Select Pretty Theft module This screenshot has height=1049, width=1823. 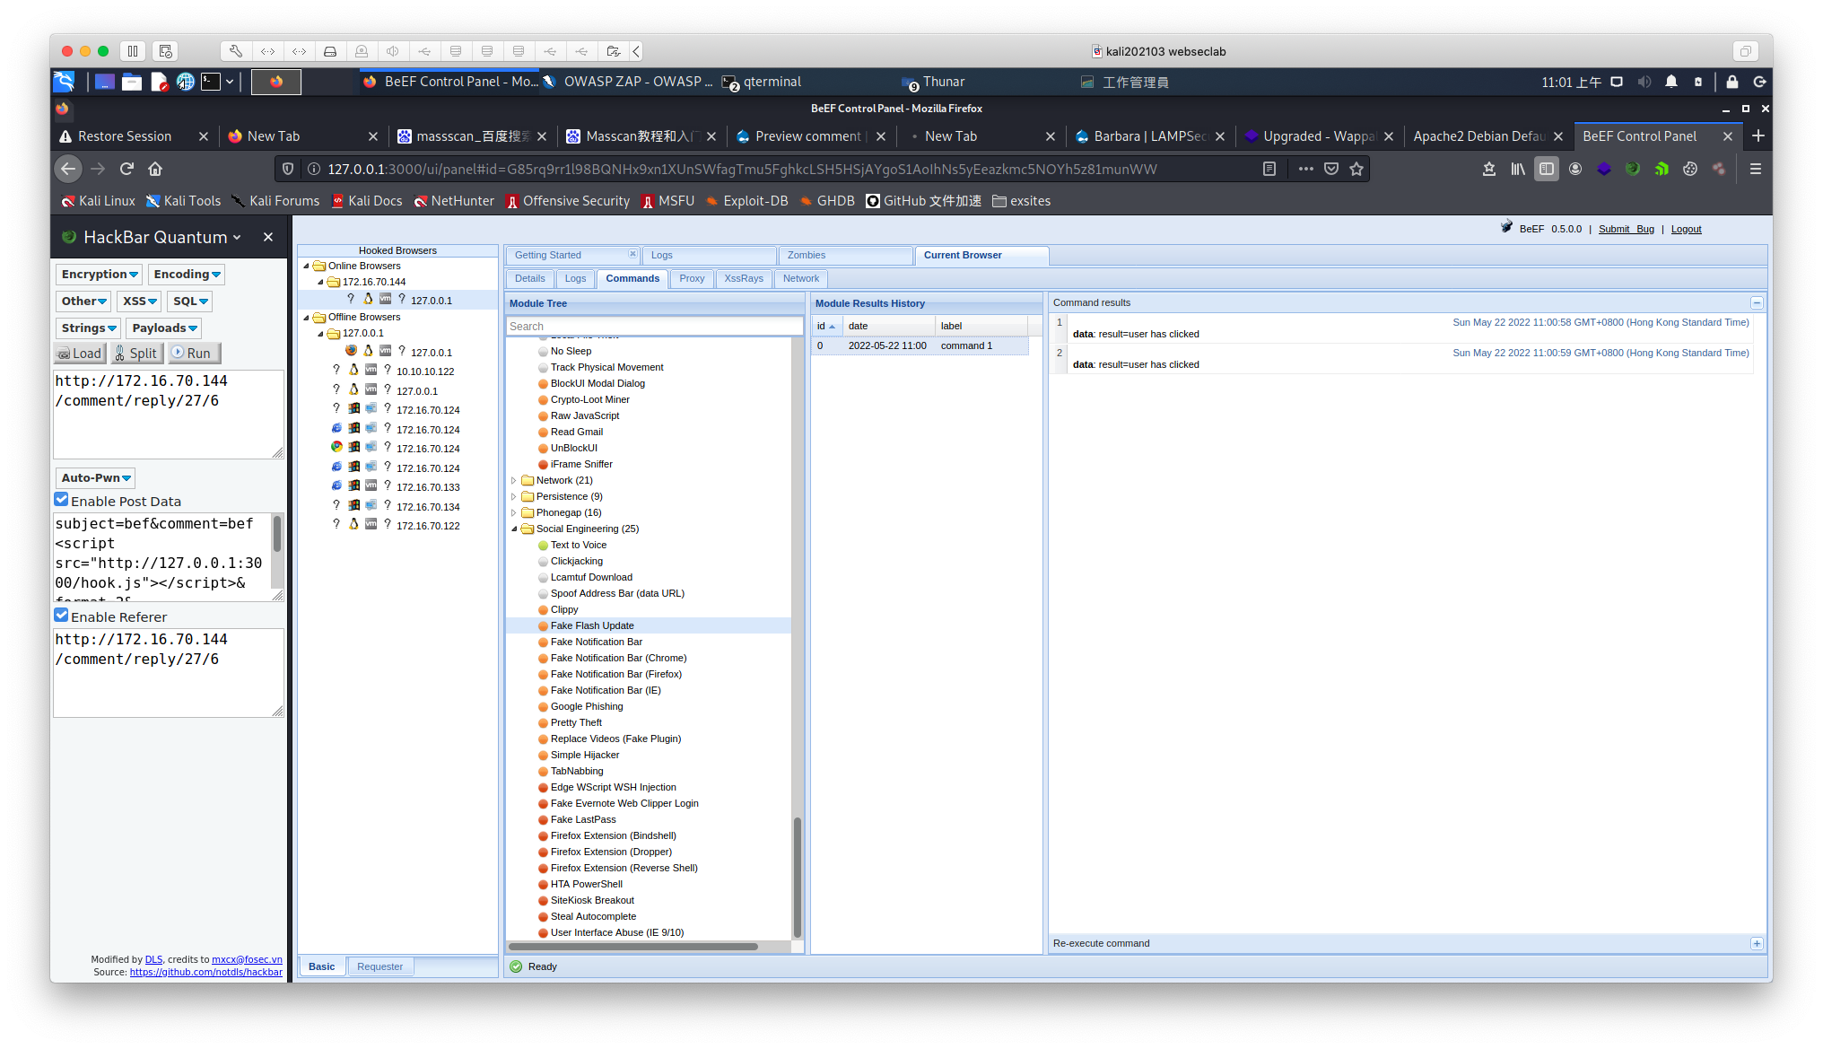pos(576,723)
